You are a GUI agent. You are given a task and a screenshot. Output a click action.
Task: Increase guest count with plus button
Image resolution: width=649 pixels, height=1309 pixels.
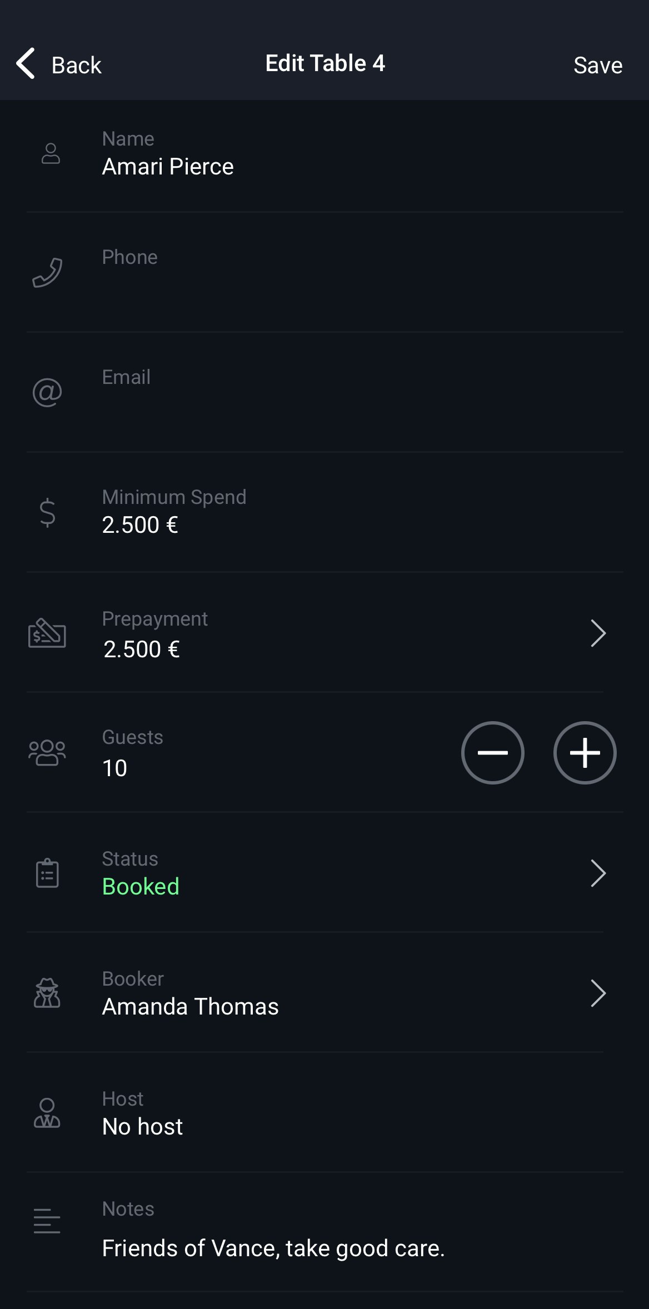point(585,753)
